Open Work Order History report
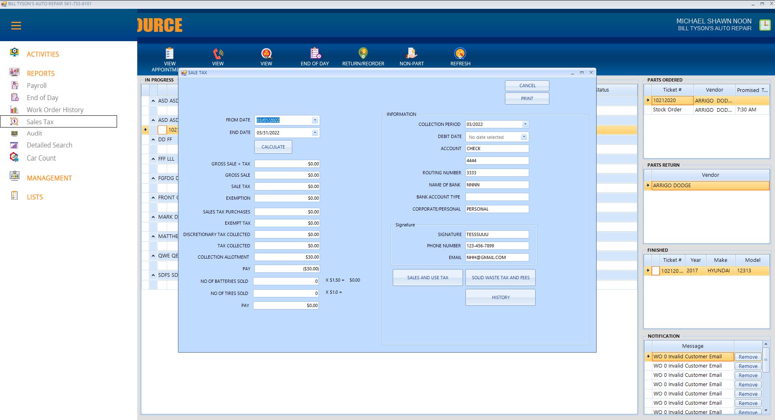775x420 pixels. (55, 110)
